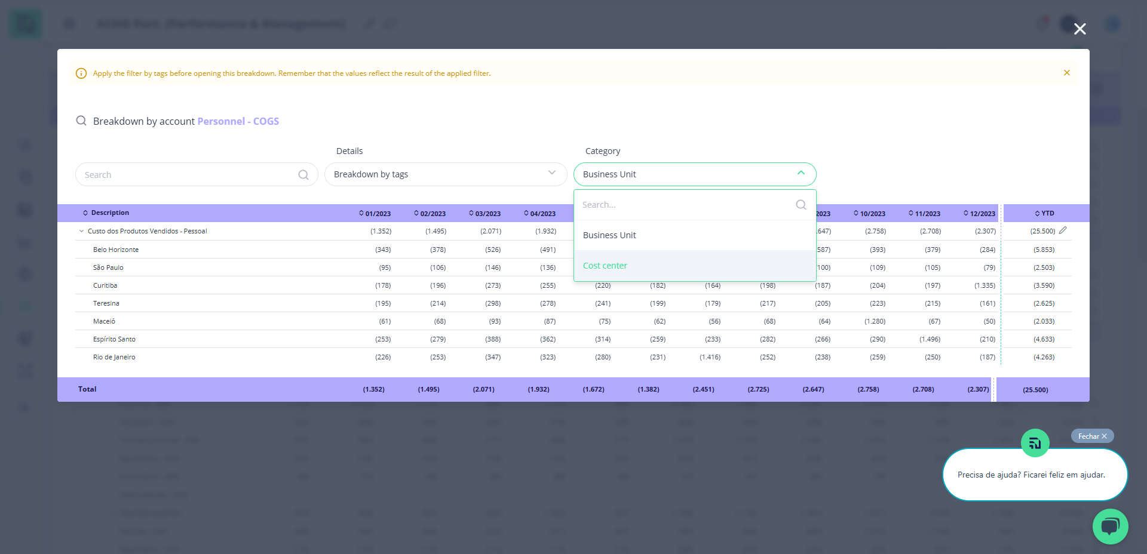Click the info icon in the warning banner
The image size is (1147, 554).
point(81,73)
